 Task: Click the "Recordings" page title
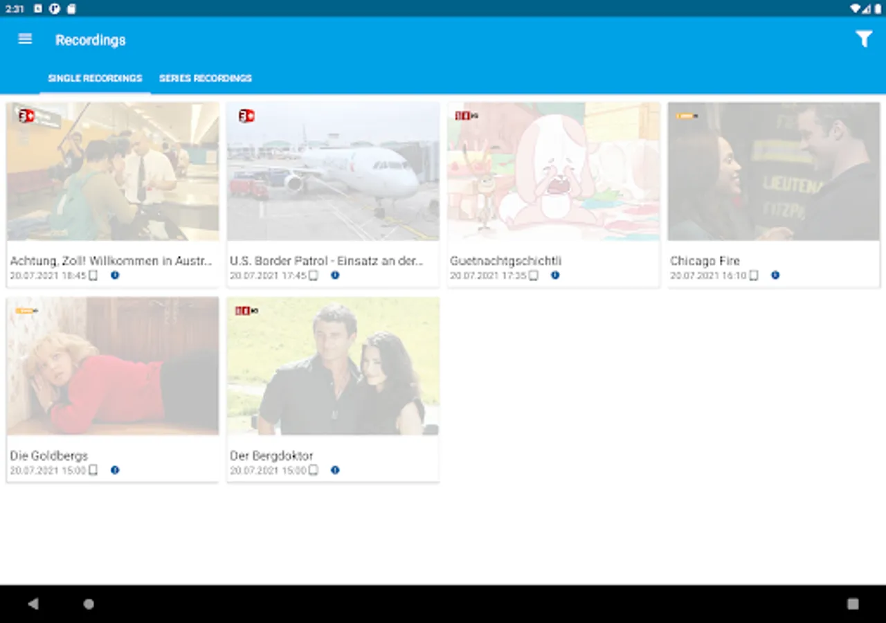[x=91, y=40]
